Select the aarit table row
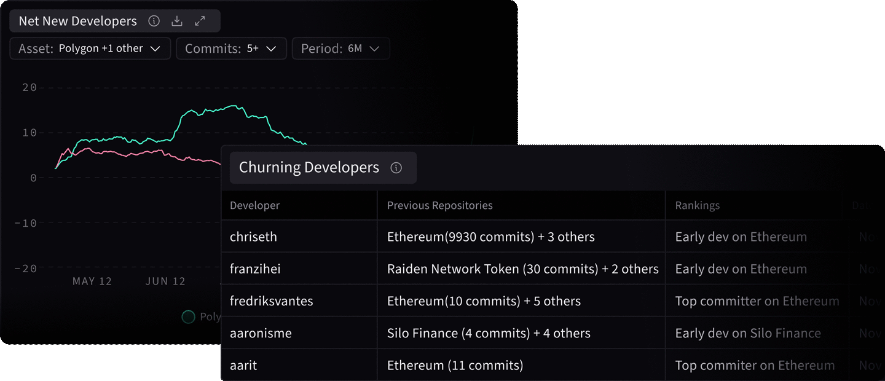The height and width of the screenshot is (381, 885). [244, 364]
